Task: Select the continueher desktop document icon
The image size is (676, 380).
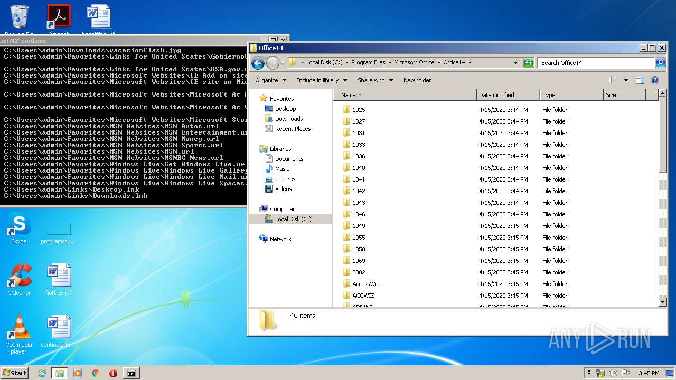Action: click(x=59, y=332)
